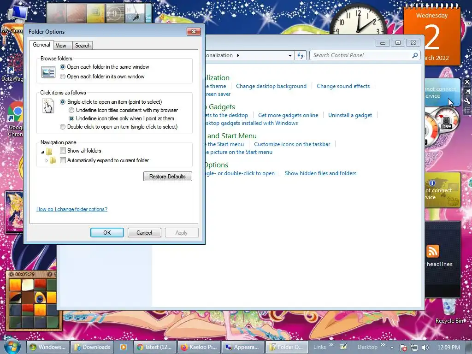Open the Search tab in Folder Options
Viewport: 472px width, 354px height.
pyautogui.click(x=83, y=46)
